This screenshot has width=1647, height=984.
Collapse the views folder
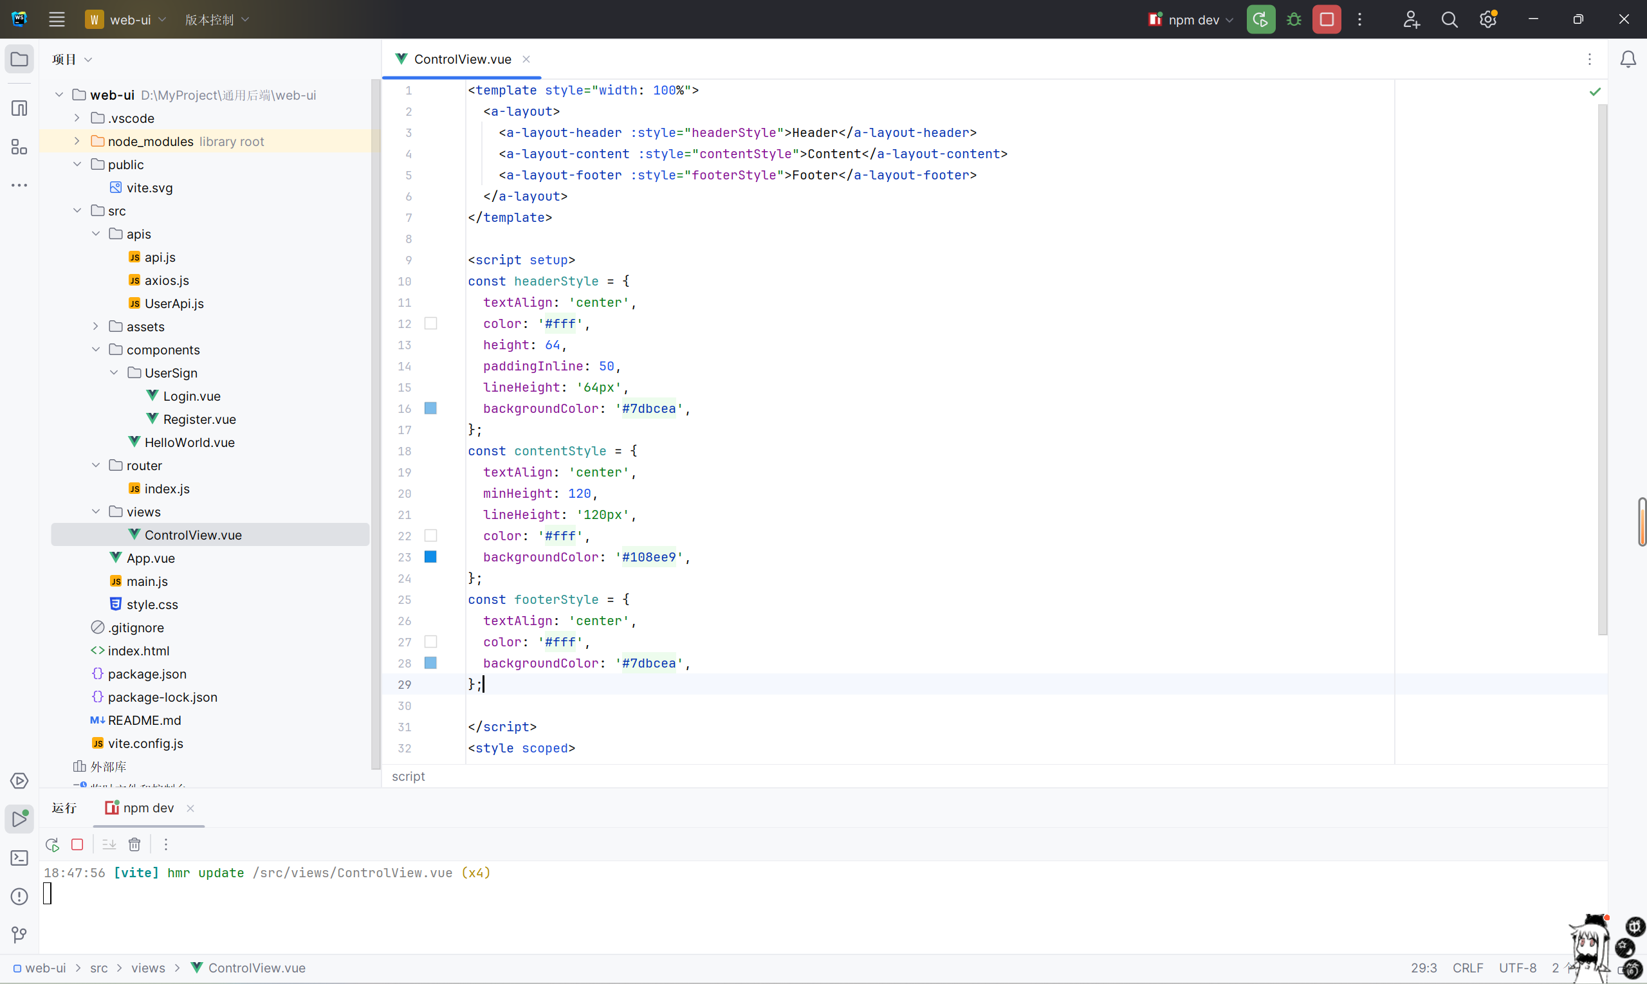(x=95, y=512)
